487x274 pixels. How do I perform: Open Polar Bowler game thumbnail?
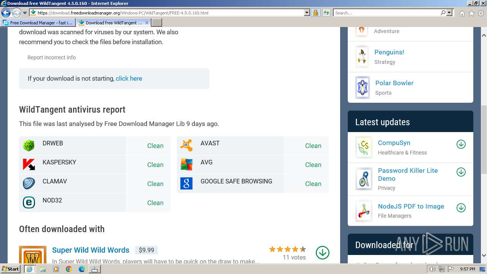tap(362, 88)
